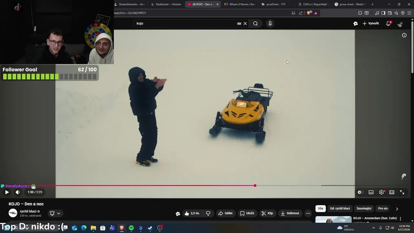Switch to the StreamElements browser tab
414x233 pixels.
click(129, 4)
